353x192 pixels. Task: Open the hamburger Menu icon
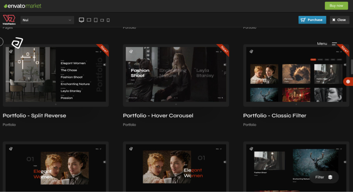[334, 44]
